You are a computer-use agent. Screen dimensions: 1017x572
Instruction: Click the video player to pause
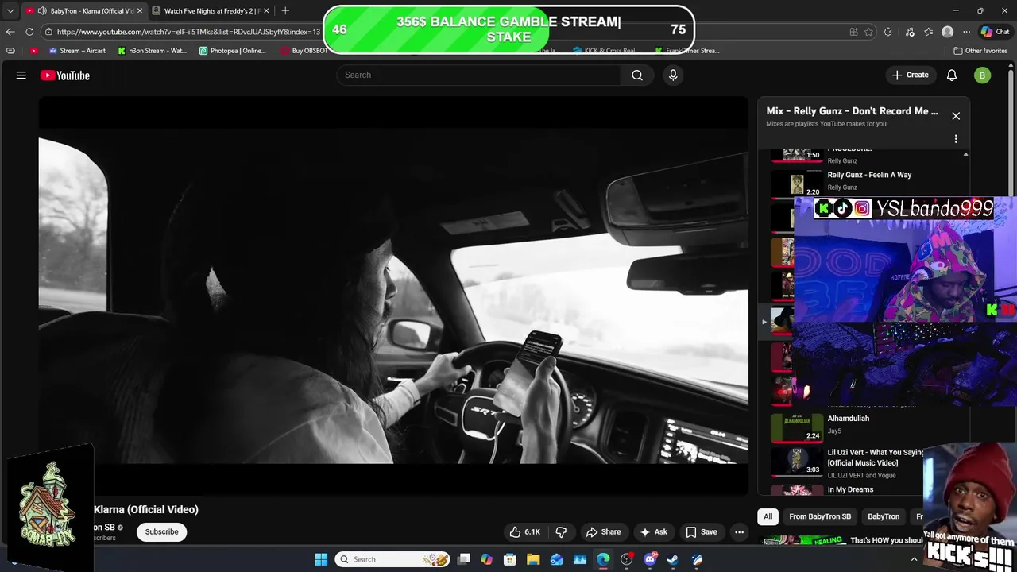[x=393, y=296]
